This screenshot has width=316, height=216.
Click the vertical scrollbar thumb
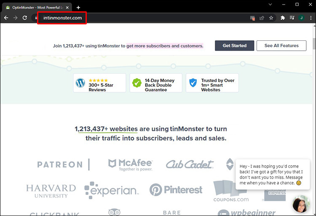314,43
